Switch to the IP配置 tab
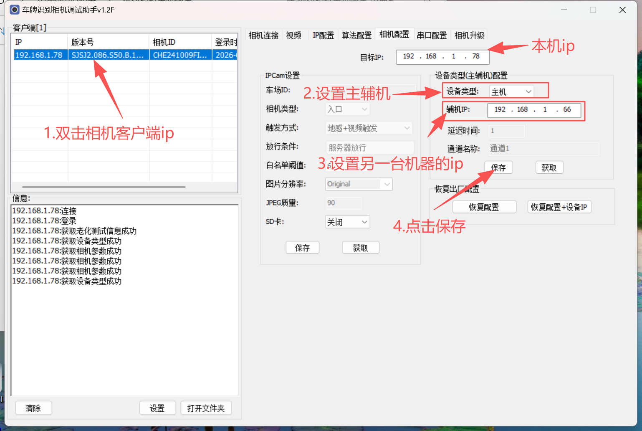 tap(323, 35)
